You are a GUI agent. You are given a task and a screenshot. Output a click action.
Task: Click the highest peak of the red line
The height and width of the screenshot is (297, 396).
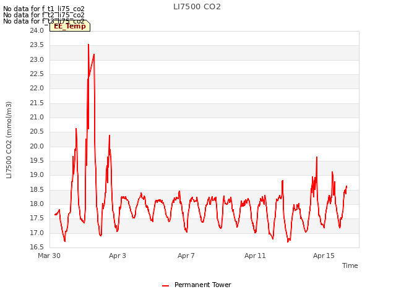pyautogui.click(x=88, y=45)
